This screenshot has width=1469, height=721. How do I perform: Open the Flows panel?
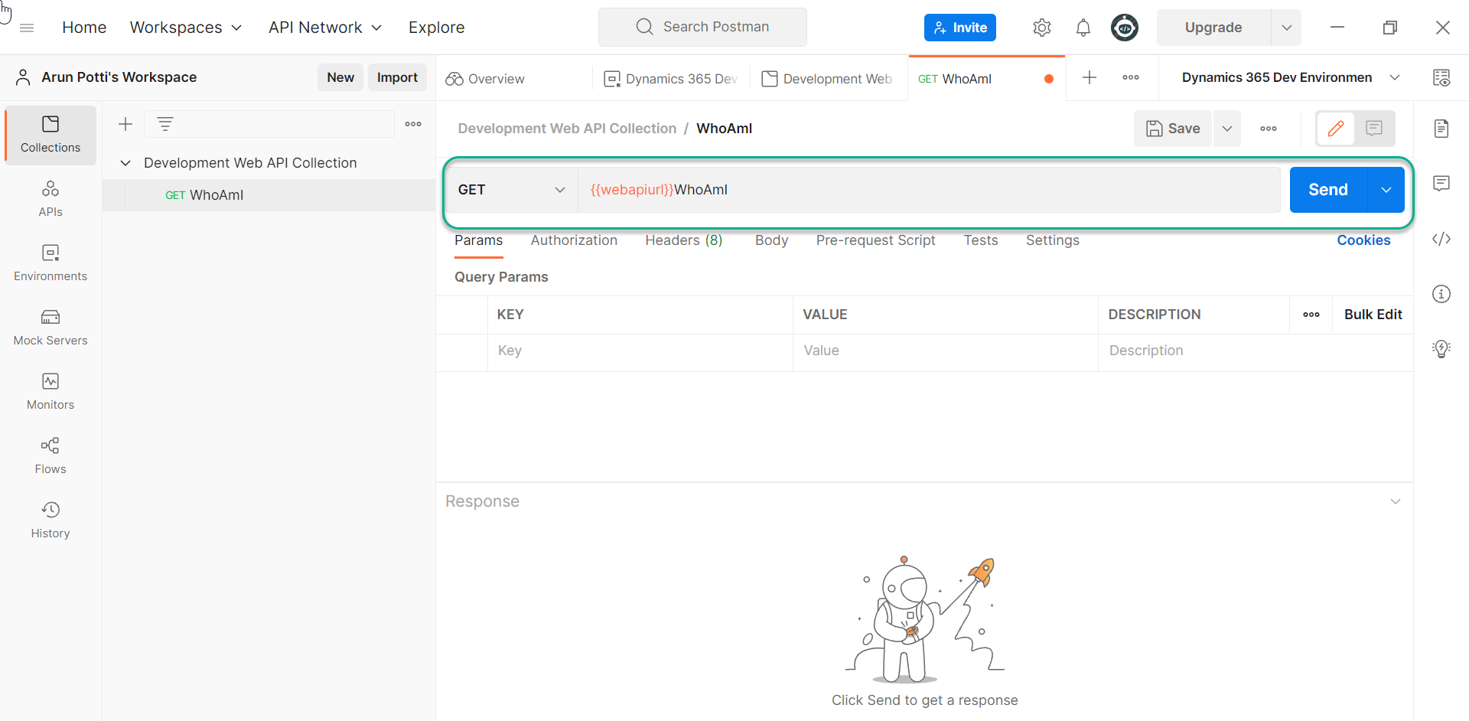click(50, 455)
